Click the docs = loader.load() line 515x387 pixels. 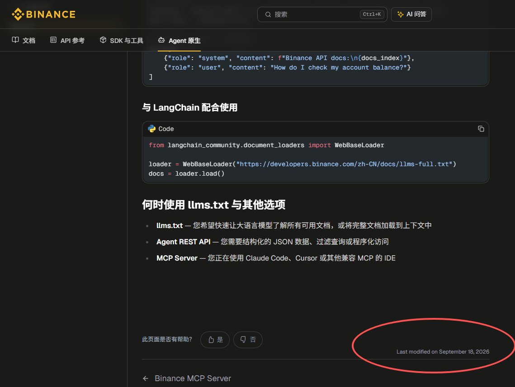(x=186, y=173)
